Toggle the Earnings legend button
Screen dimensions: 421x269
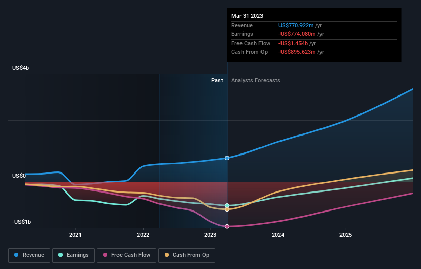click(73, 255)
